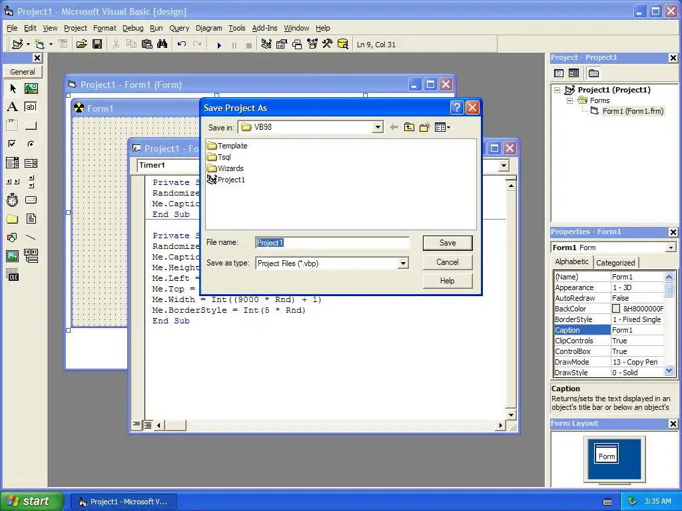Image resolution: width=682 pixels, height=511 pixels.
Task: Open the Save as type dropdown
Action: tap(403, 263)
